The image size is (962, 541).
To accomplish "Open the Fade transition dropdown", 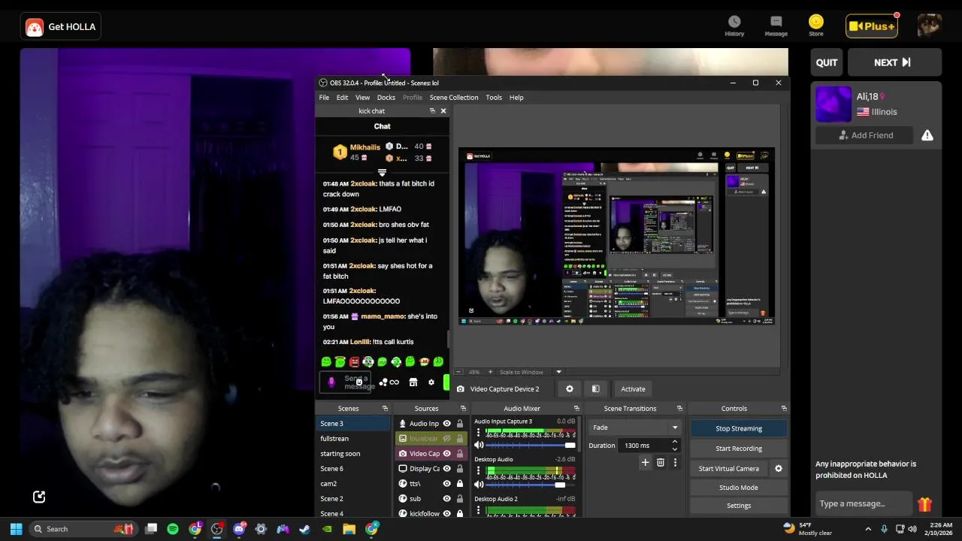I will click(634, 428).
